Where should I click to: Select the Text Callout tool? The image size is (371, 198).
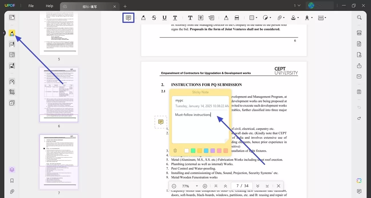pyautogui.click(x=211, y=18)
